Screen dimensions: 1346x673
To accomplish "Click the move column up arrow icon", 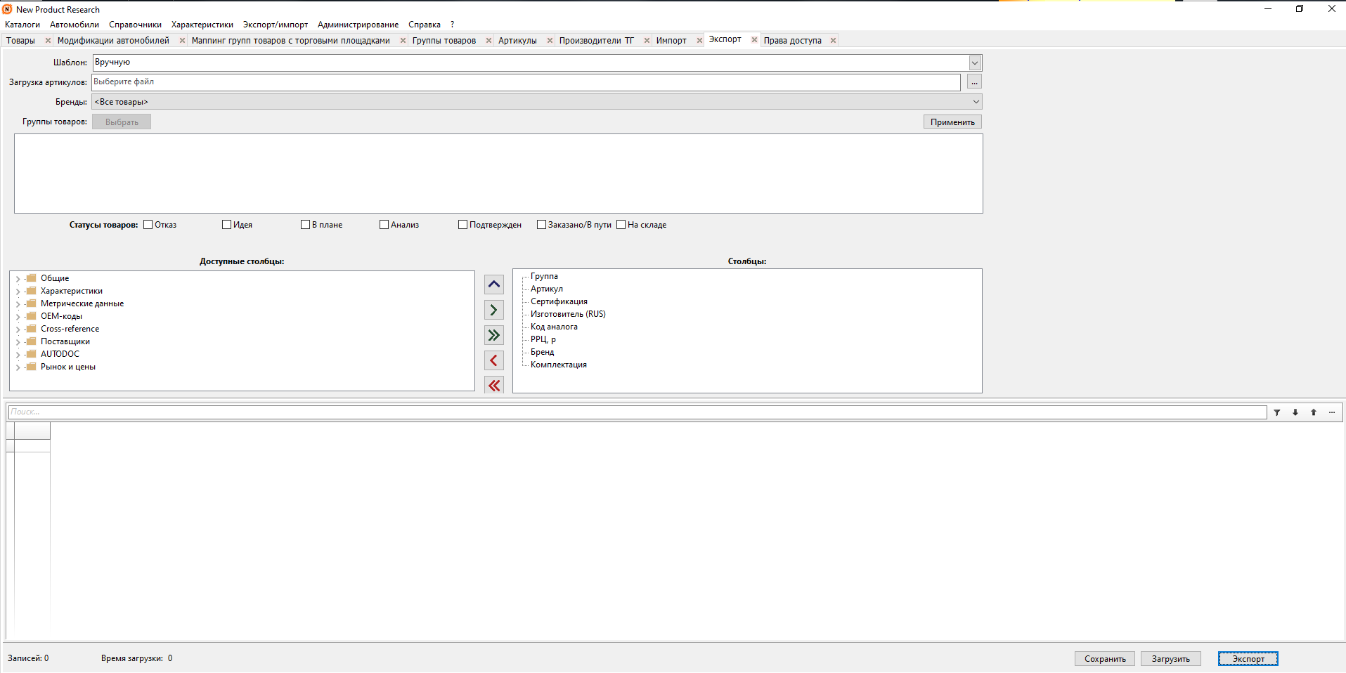I will 494,285.
